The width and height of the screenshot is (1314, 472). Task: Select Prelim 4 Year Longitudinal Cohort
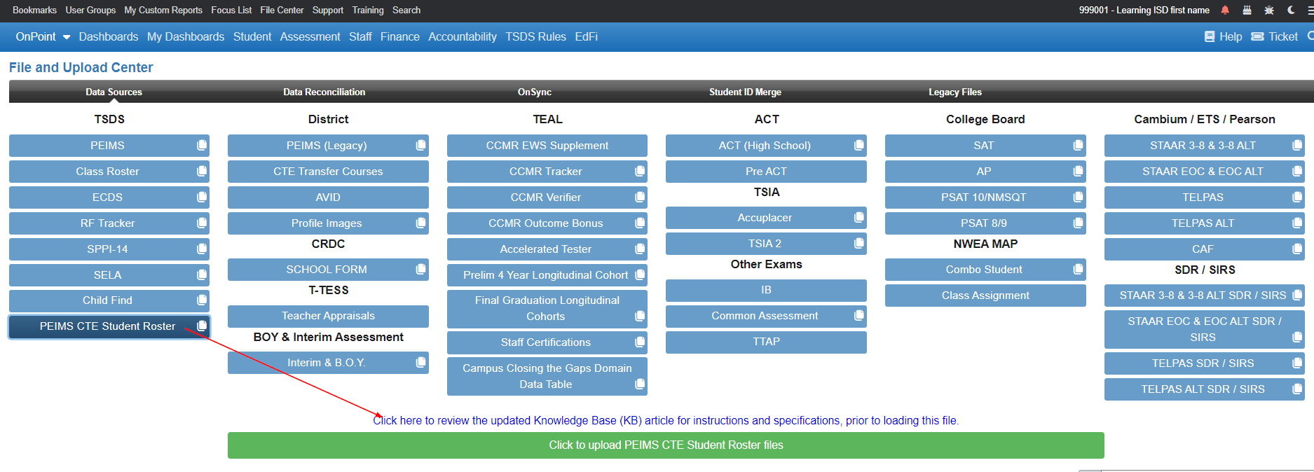(547, 275)
